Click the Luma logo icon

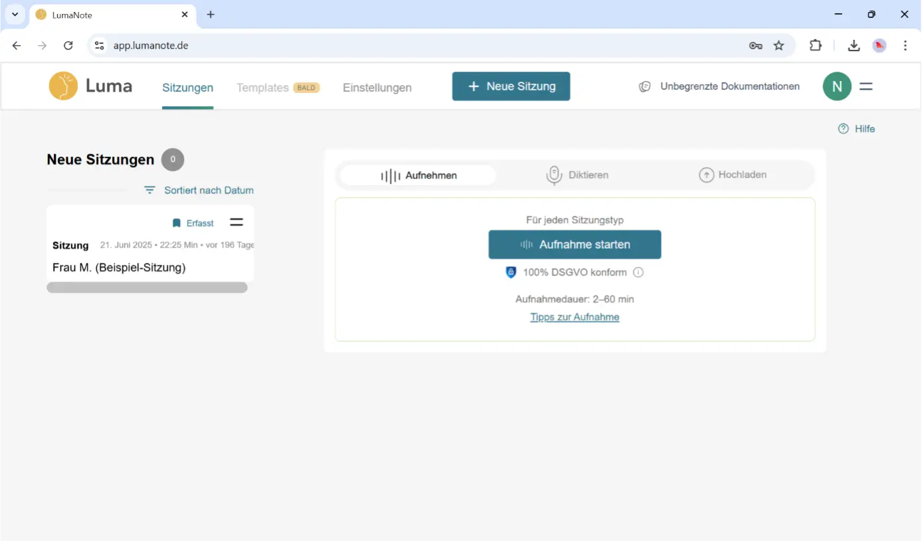[63, 86]
